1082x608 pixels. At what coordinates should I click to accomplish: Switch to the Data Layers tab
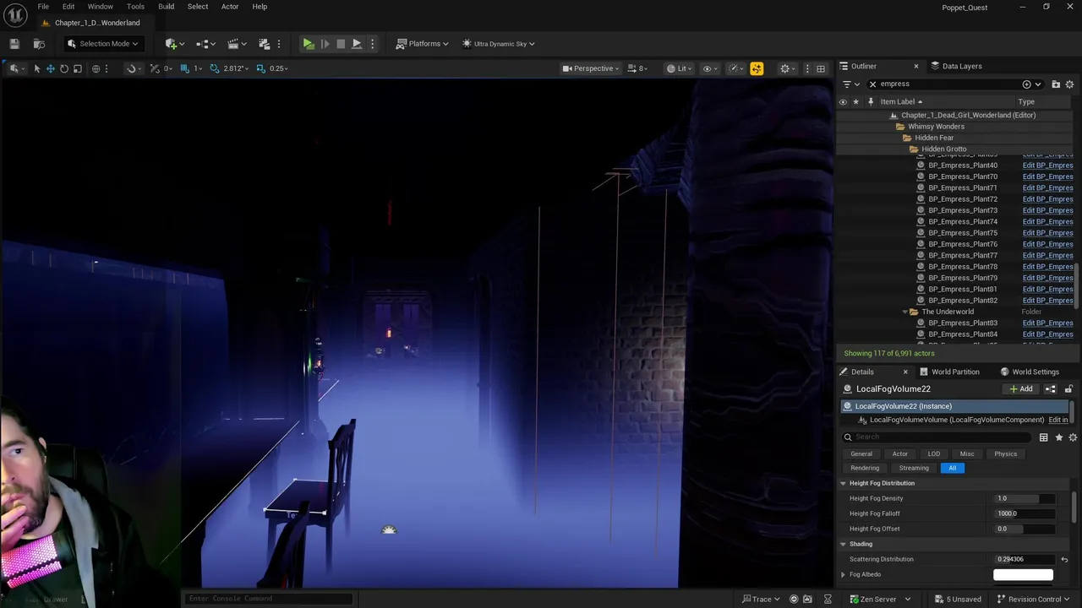coord(956,66)
